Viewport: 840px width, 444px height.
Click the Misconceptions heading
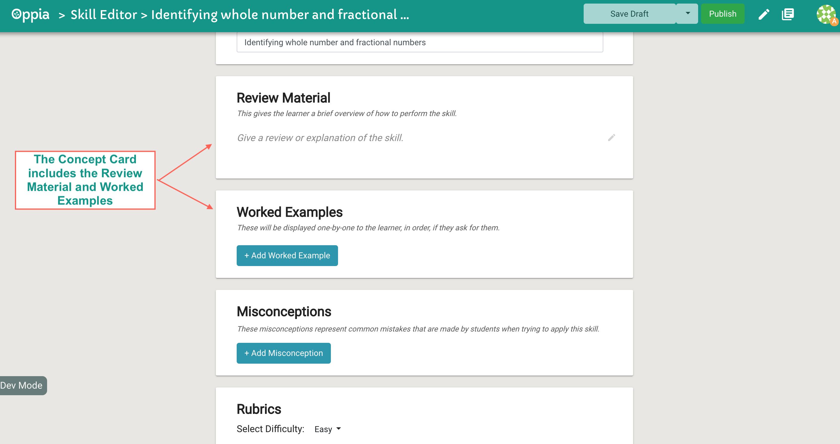284,312
